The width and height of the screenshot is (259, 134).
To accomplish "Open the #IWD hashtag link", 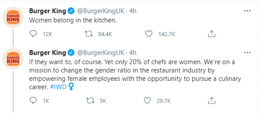I will click(x=58, y=87).
